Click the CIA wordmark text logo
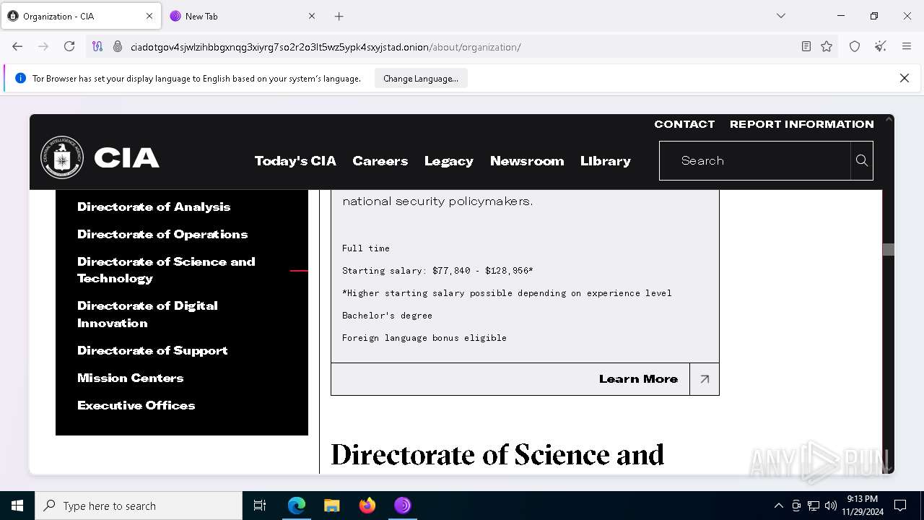 click(x=127, y=158)
